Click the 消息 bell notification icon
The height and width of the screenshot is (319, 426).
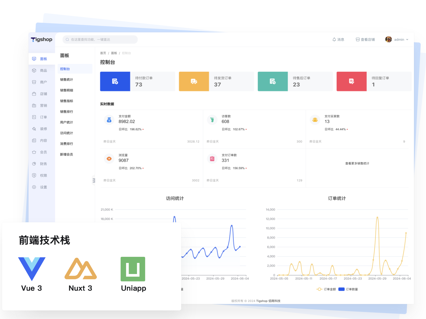pos(334,39)
